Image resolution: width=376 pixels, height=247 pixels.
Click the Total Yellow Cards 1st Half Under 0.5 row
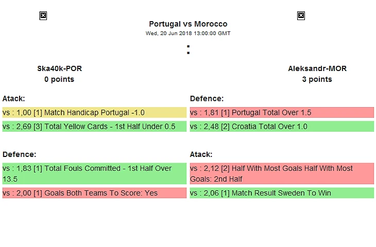(94, 127)
